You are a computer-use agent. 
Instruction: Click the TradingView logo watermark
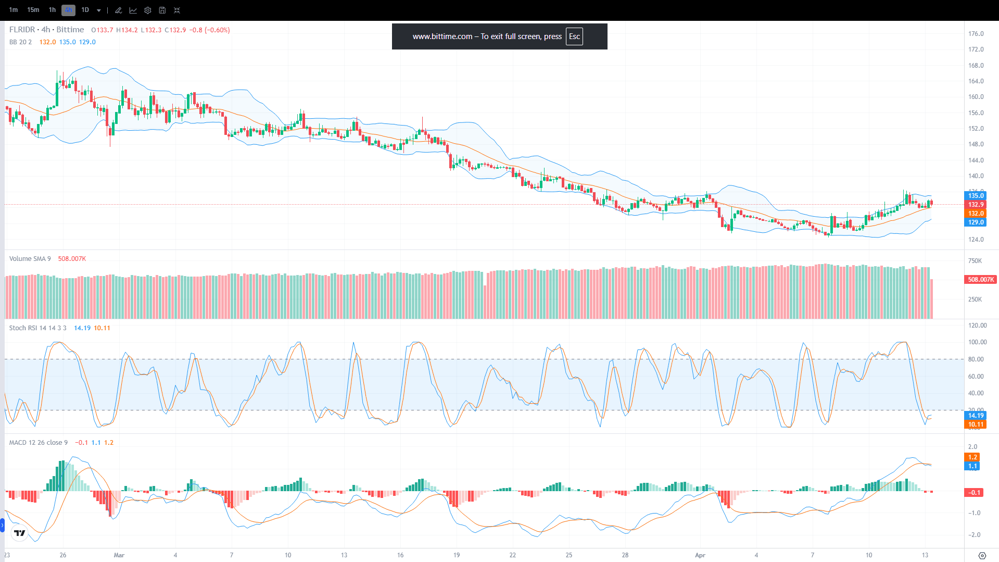(19, 533)
